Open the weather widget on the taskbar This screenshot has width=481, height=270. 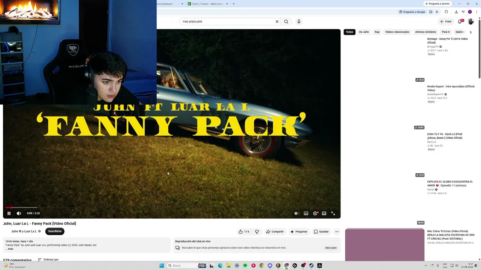coord(14,265)
